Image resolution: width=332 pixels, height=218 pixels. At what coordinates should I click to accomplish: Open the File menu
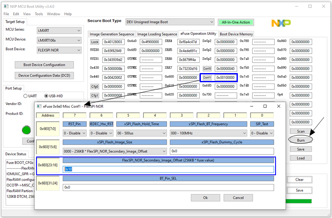[6, 14]
